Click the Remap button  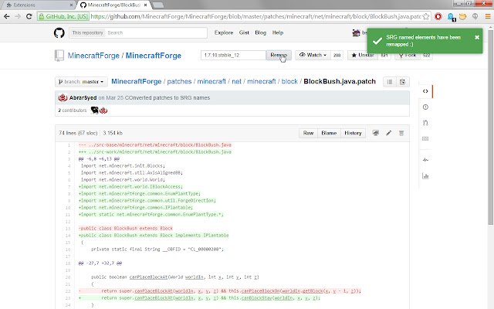[279, 55]
